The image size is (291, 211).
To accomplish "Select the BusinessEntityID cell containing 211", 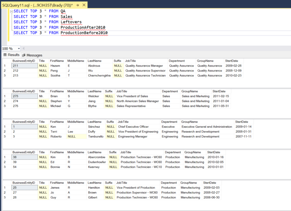I will (24, 65).
